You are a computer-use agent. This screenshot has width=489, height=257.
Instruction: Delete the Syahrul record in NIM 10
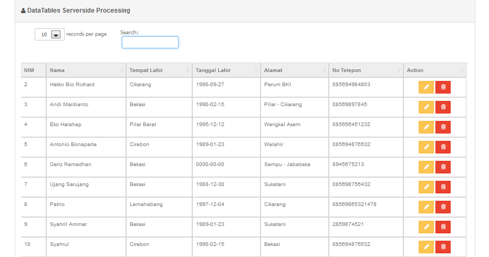[443, 246]
